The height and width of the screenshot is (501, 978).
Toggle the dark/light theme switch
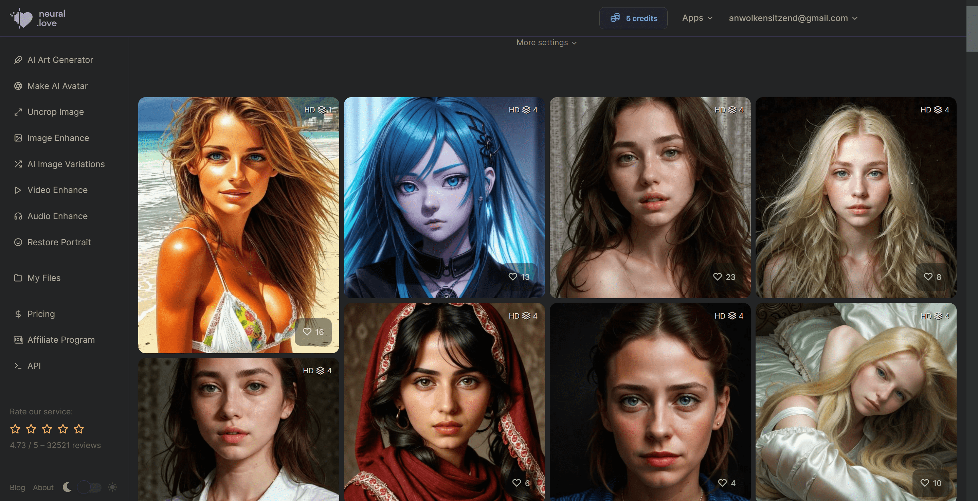click(89, 487)
